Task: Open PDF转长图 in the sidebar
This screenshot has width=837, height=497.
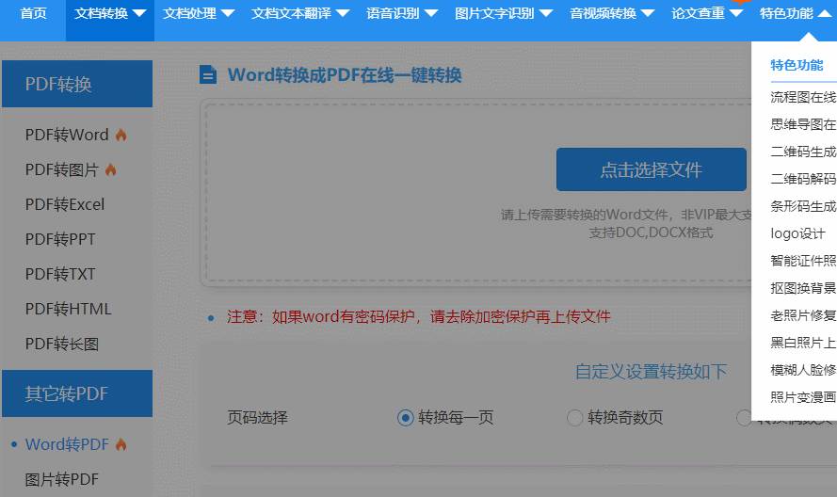Action: [x=62, y=344]
